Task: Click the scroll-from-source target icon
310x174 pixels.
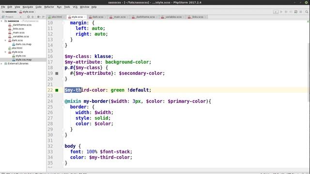Action: [28, 17]
